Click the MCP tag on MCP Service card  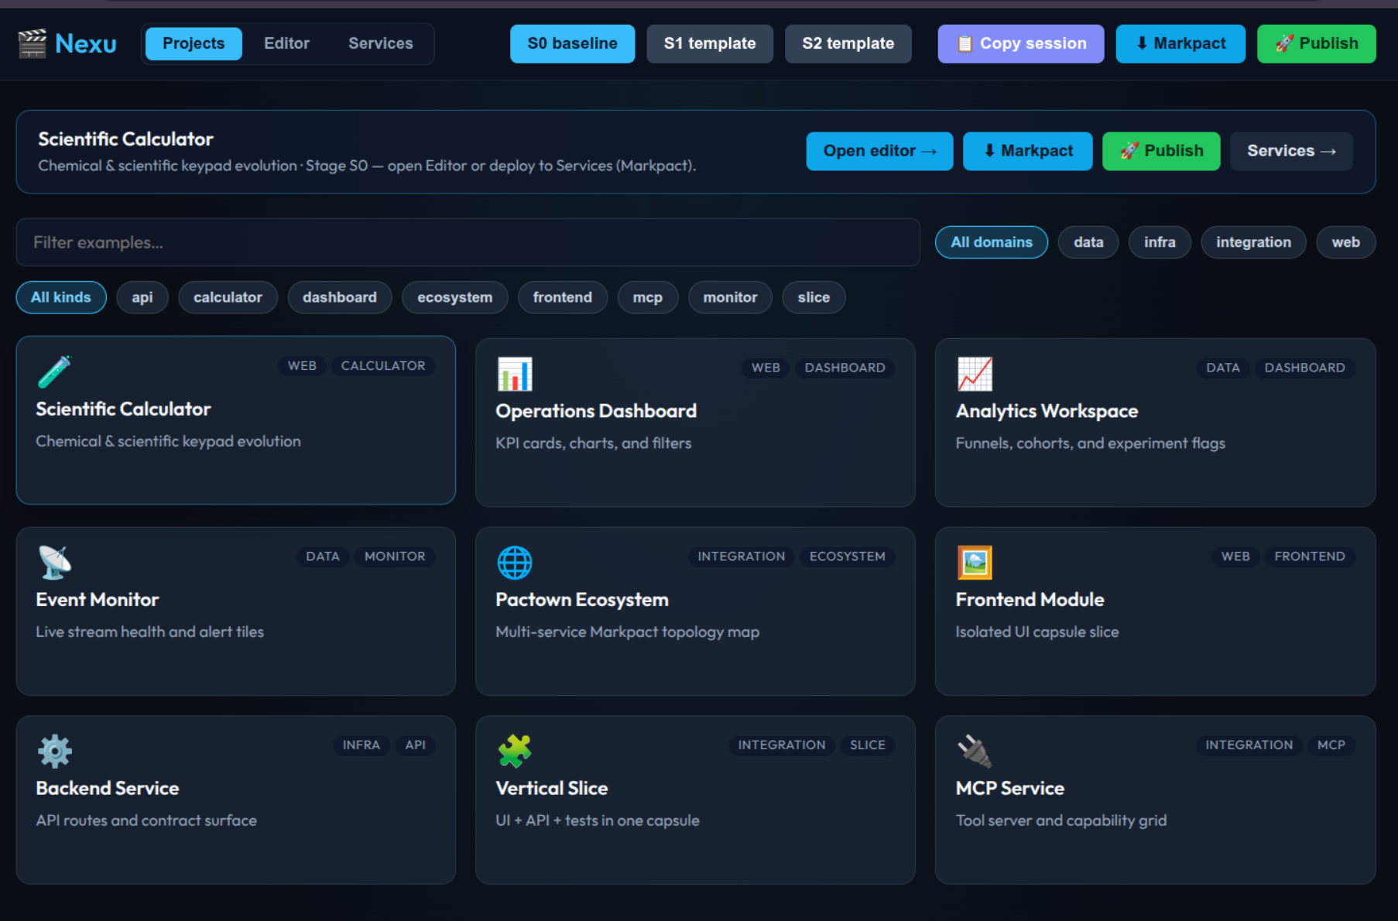click(x=1331, y=745)
